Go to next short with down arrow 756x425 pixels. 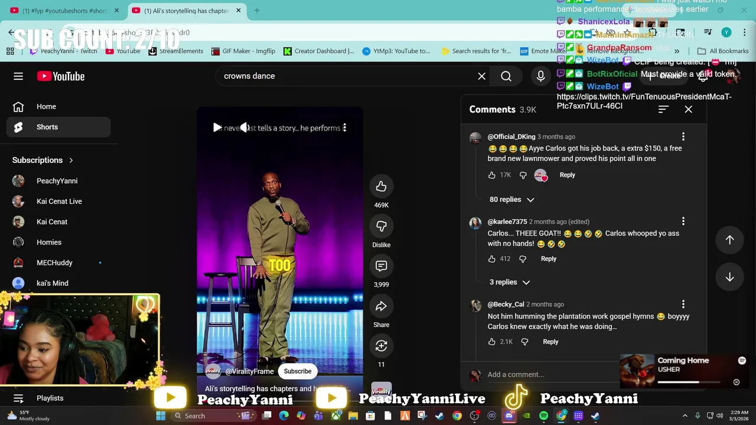tap(730, 277)
